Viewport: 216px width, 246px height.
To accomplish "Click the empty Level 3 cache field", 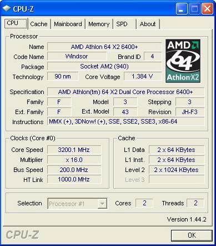I will [177, 179].
